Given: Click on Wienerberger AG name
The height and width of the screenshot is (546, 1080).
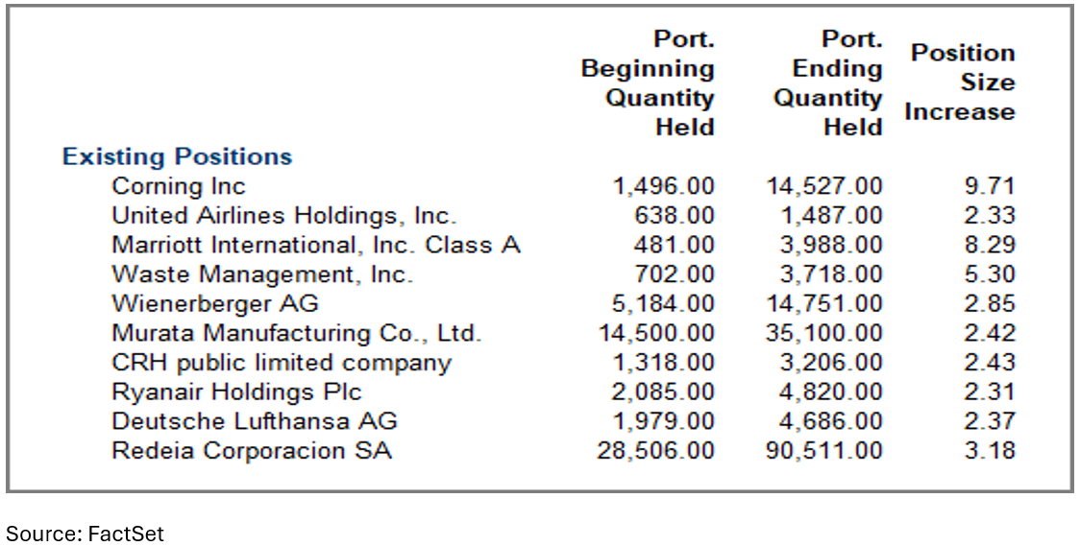Looking at the screenshot, I should tap(215, 304).
